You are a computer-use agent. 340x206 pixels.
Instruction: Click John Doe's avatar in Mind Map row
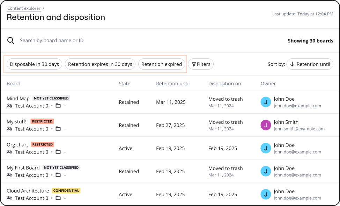click(266, 102)
